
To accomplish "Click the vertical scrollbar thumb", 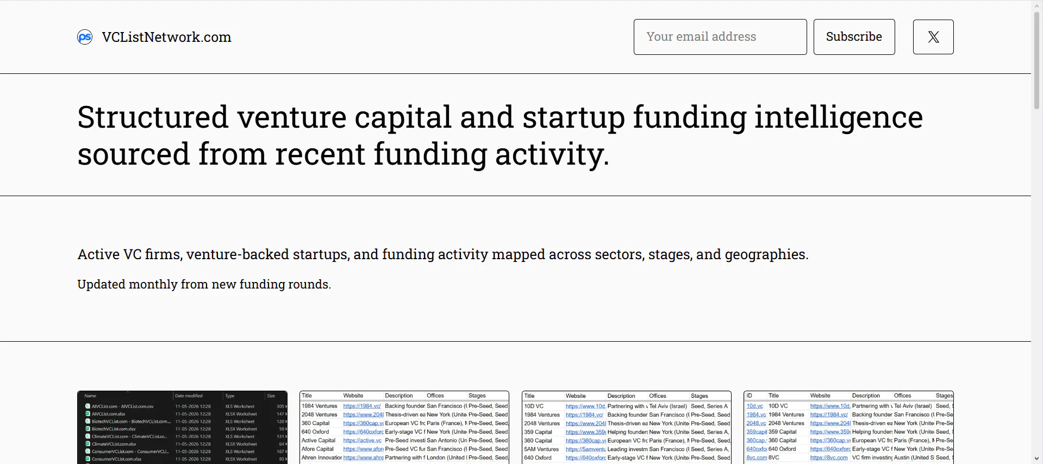I will (1037, 60).
